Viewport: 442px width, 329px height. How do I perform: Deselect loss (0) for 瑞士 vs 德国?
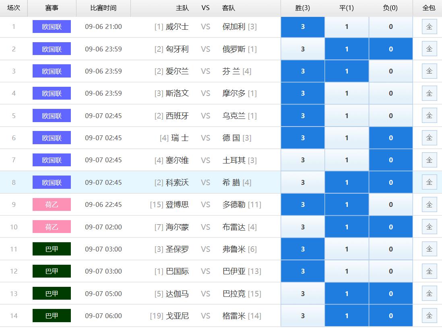[x=391, y=138]
